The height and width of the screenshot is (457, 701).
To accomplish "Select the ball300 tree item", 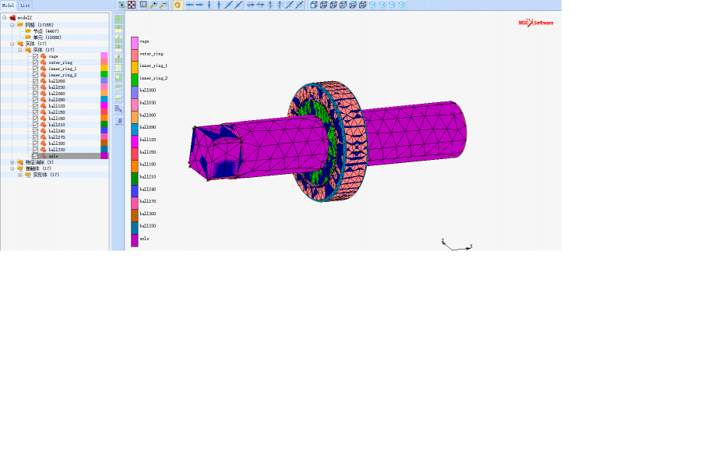I will coord(57,143).
